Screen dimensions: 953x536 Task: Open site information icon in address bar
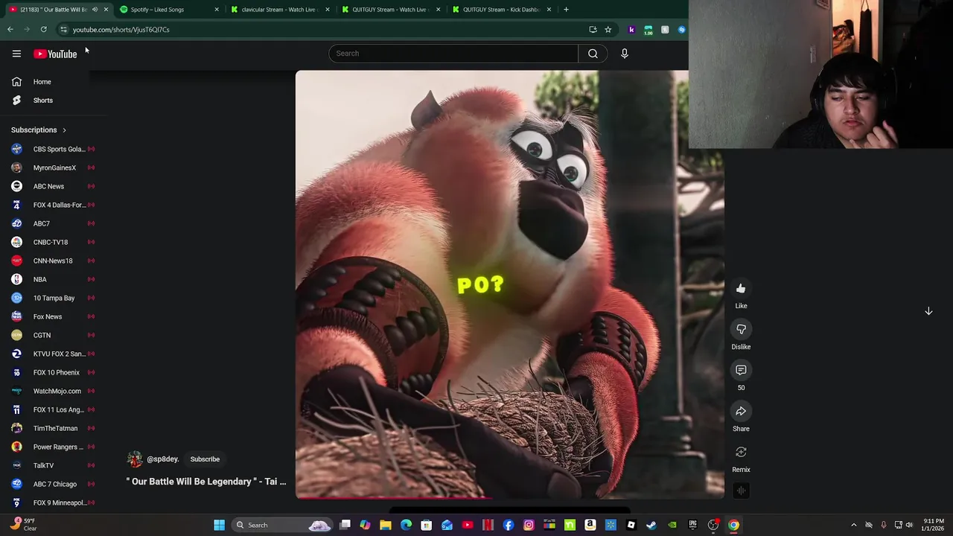[x=63, y=30]
